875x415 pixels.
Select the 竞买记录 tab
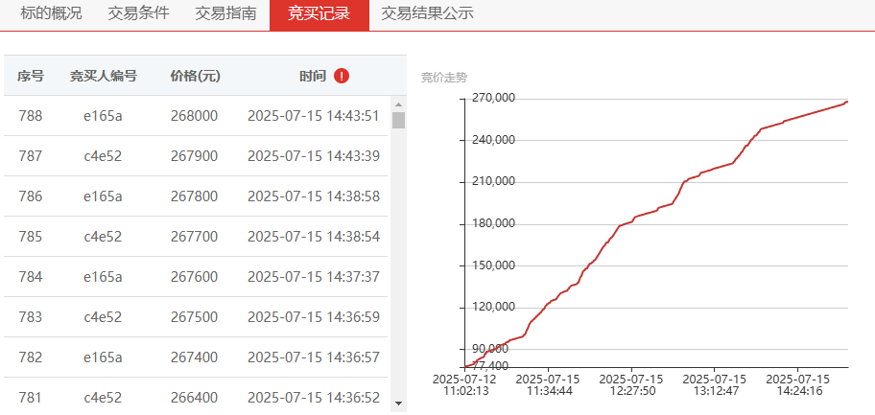click(x=319, y=14)
